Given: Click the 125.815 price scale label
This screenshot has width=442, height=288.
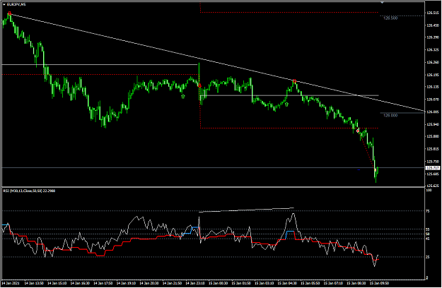Looking at the screenshot, I should pyautogui.click(x=432, y=149).
